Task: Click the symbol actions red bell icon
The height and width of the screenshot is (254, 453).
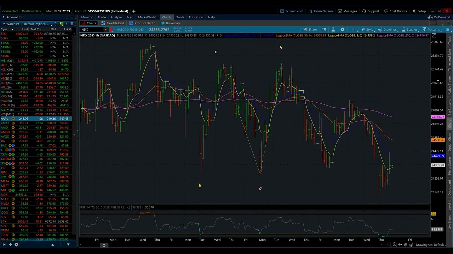Action: [111, 29]
